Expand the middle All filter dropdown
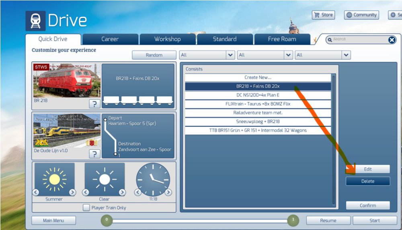Image resolution: width=402 pixels, height=230 pixels. coord(288,55)
